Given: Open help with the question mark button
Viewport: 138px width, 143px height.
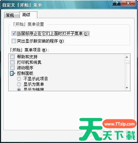Looking at the screenshot, I should [117, 3].
